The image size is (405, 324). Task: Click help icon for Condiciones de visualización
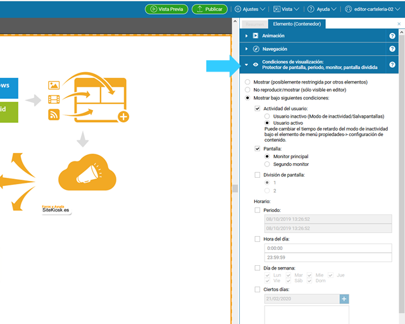click(x=392, y=65)
